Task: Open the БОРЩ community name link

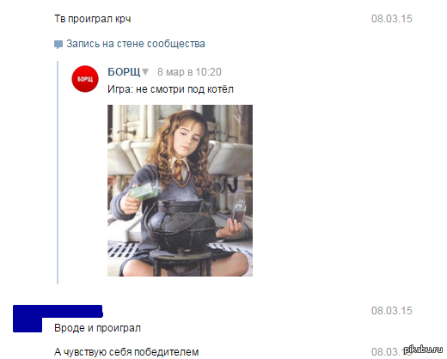Action: point(124,71)
